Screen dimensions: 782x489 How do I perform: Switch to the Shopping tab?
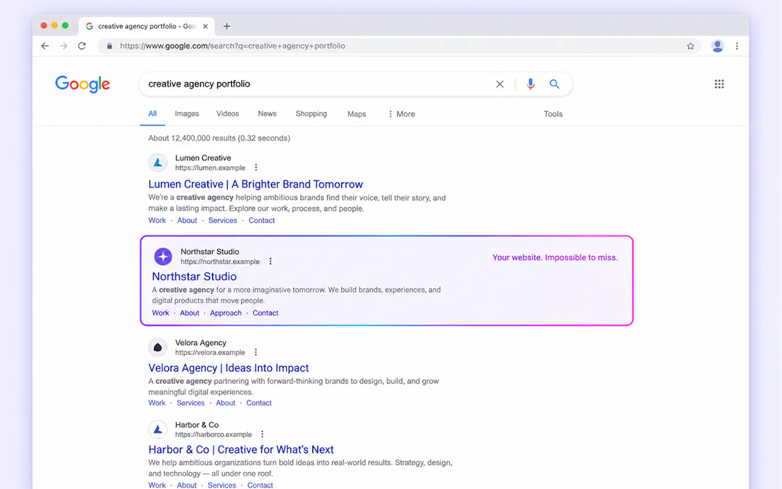(x=311, y=114)
